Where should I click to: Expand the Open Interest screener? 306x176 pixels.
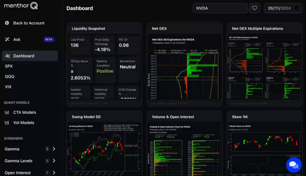54,172
